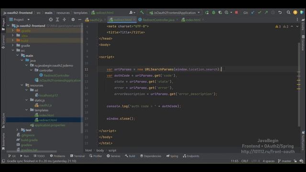This screenshot has height=172, width=306.
Task: Open the Problems tool window
Action: coord(57,156)
